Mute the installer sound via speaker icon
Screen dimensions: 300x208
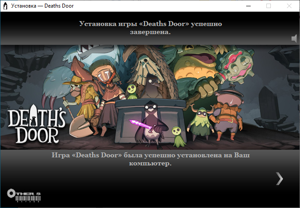294,39
